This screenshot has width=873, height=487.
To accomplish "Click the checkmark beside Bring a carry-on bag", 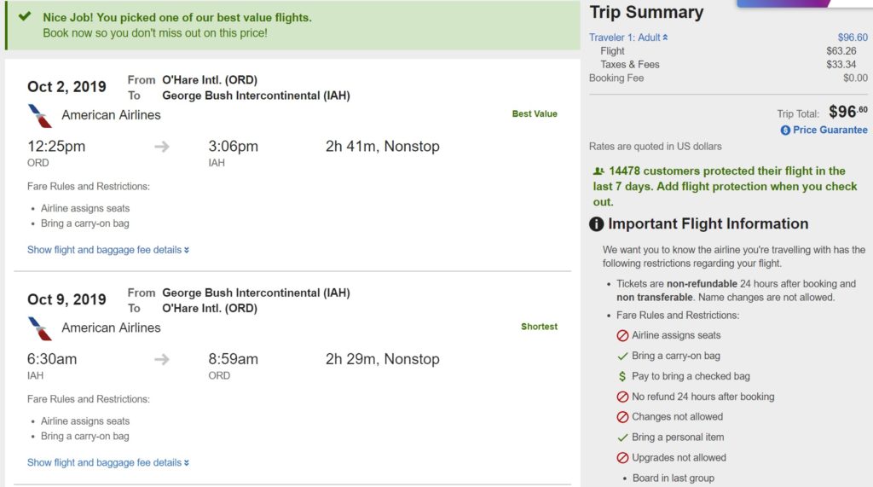I will [622, 356].
